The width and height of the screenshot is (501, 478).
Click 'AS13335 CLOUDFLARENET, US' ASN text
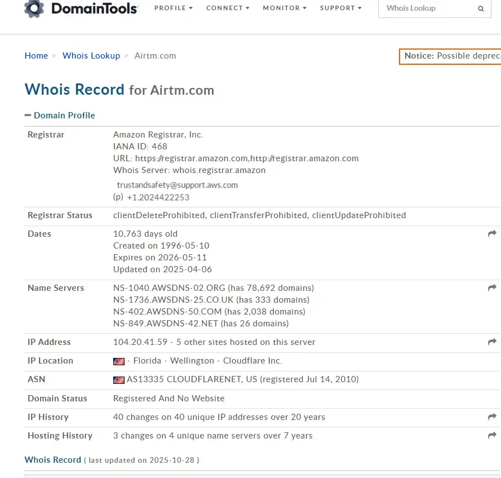point(192,379)
